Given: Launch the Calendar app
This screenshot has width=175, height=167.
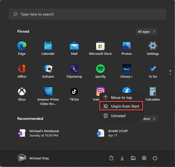Looking at the screenshot, I should [x=48, y=48].
